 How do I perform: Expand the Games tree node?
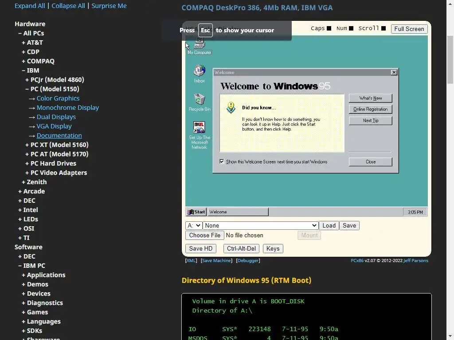[35, 312]
